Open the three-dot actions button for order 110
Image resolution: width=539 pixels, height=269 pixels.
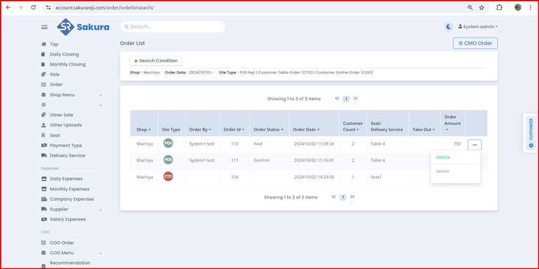[x=474, y=144]
